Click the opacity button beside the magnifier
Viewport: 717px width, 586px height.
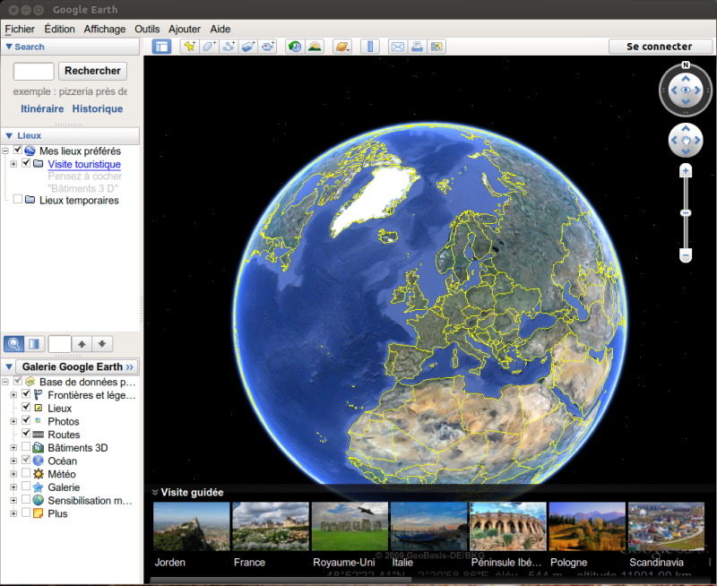point(34,344)
